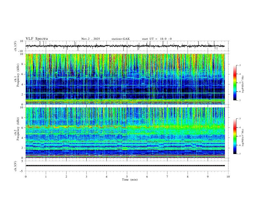Click the log(PSD) label beside ch.1 colorbar
This screenshot has width=257, height=198.
pyautogui.click(x=243, y=84)
